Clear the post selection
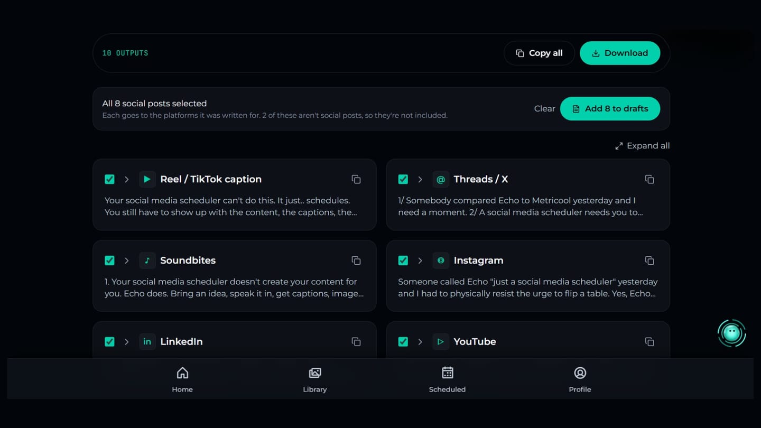 544,108
